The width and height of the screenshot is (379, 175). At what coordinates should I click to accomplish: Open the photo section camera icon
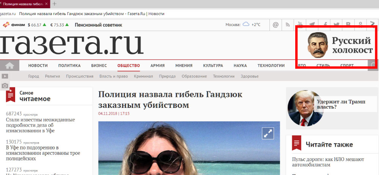[5, 86]
